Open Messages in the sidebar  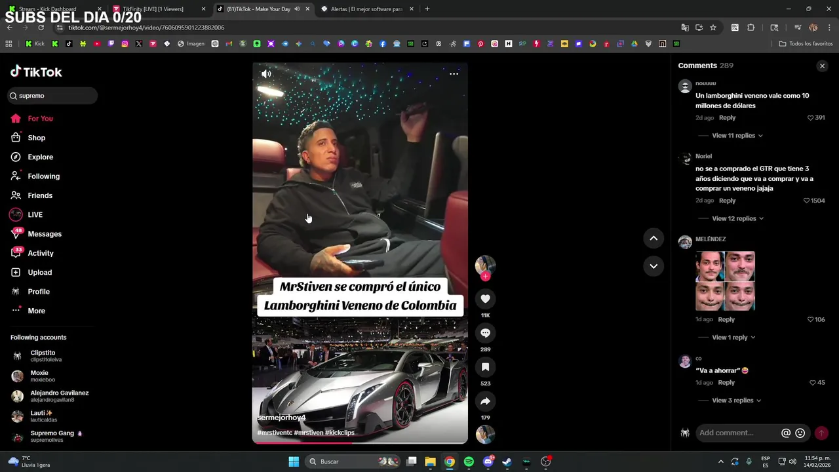tap(36, 234)
